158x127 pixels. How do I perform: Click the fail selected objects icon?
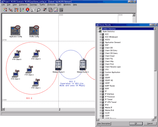pyautogui.click(x=16, y=10)
